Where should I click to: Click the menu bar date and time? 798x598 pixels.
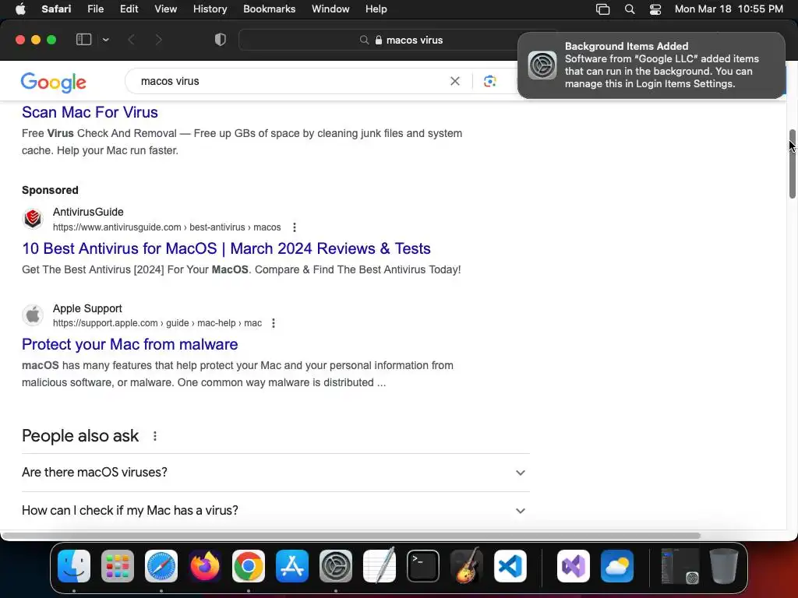(729, 9)
